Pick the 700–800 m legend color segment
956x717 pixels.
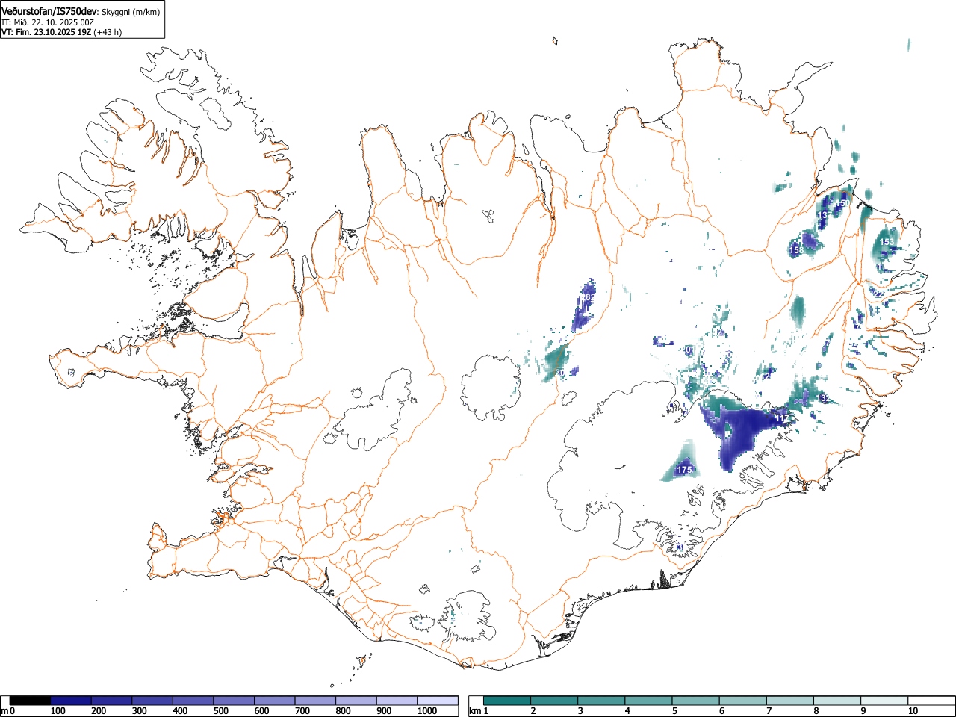[315, 701]
